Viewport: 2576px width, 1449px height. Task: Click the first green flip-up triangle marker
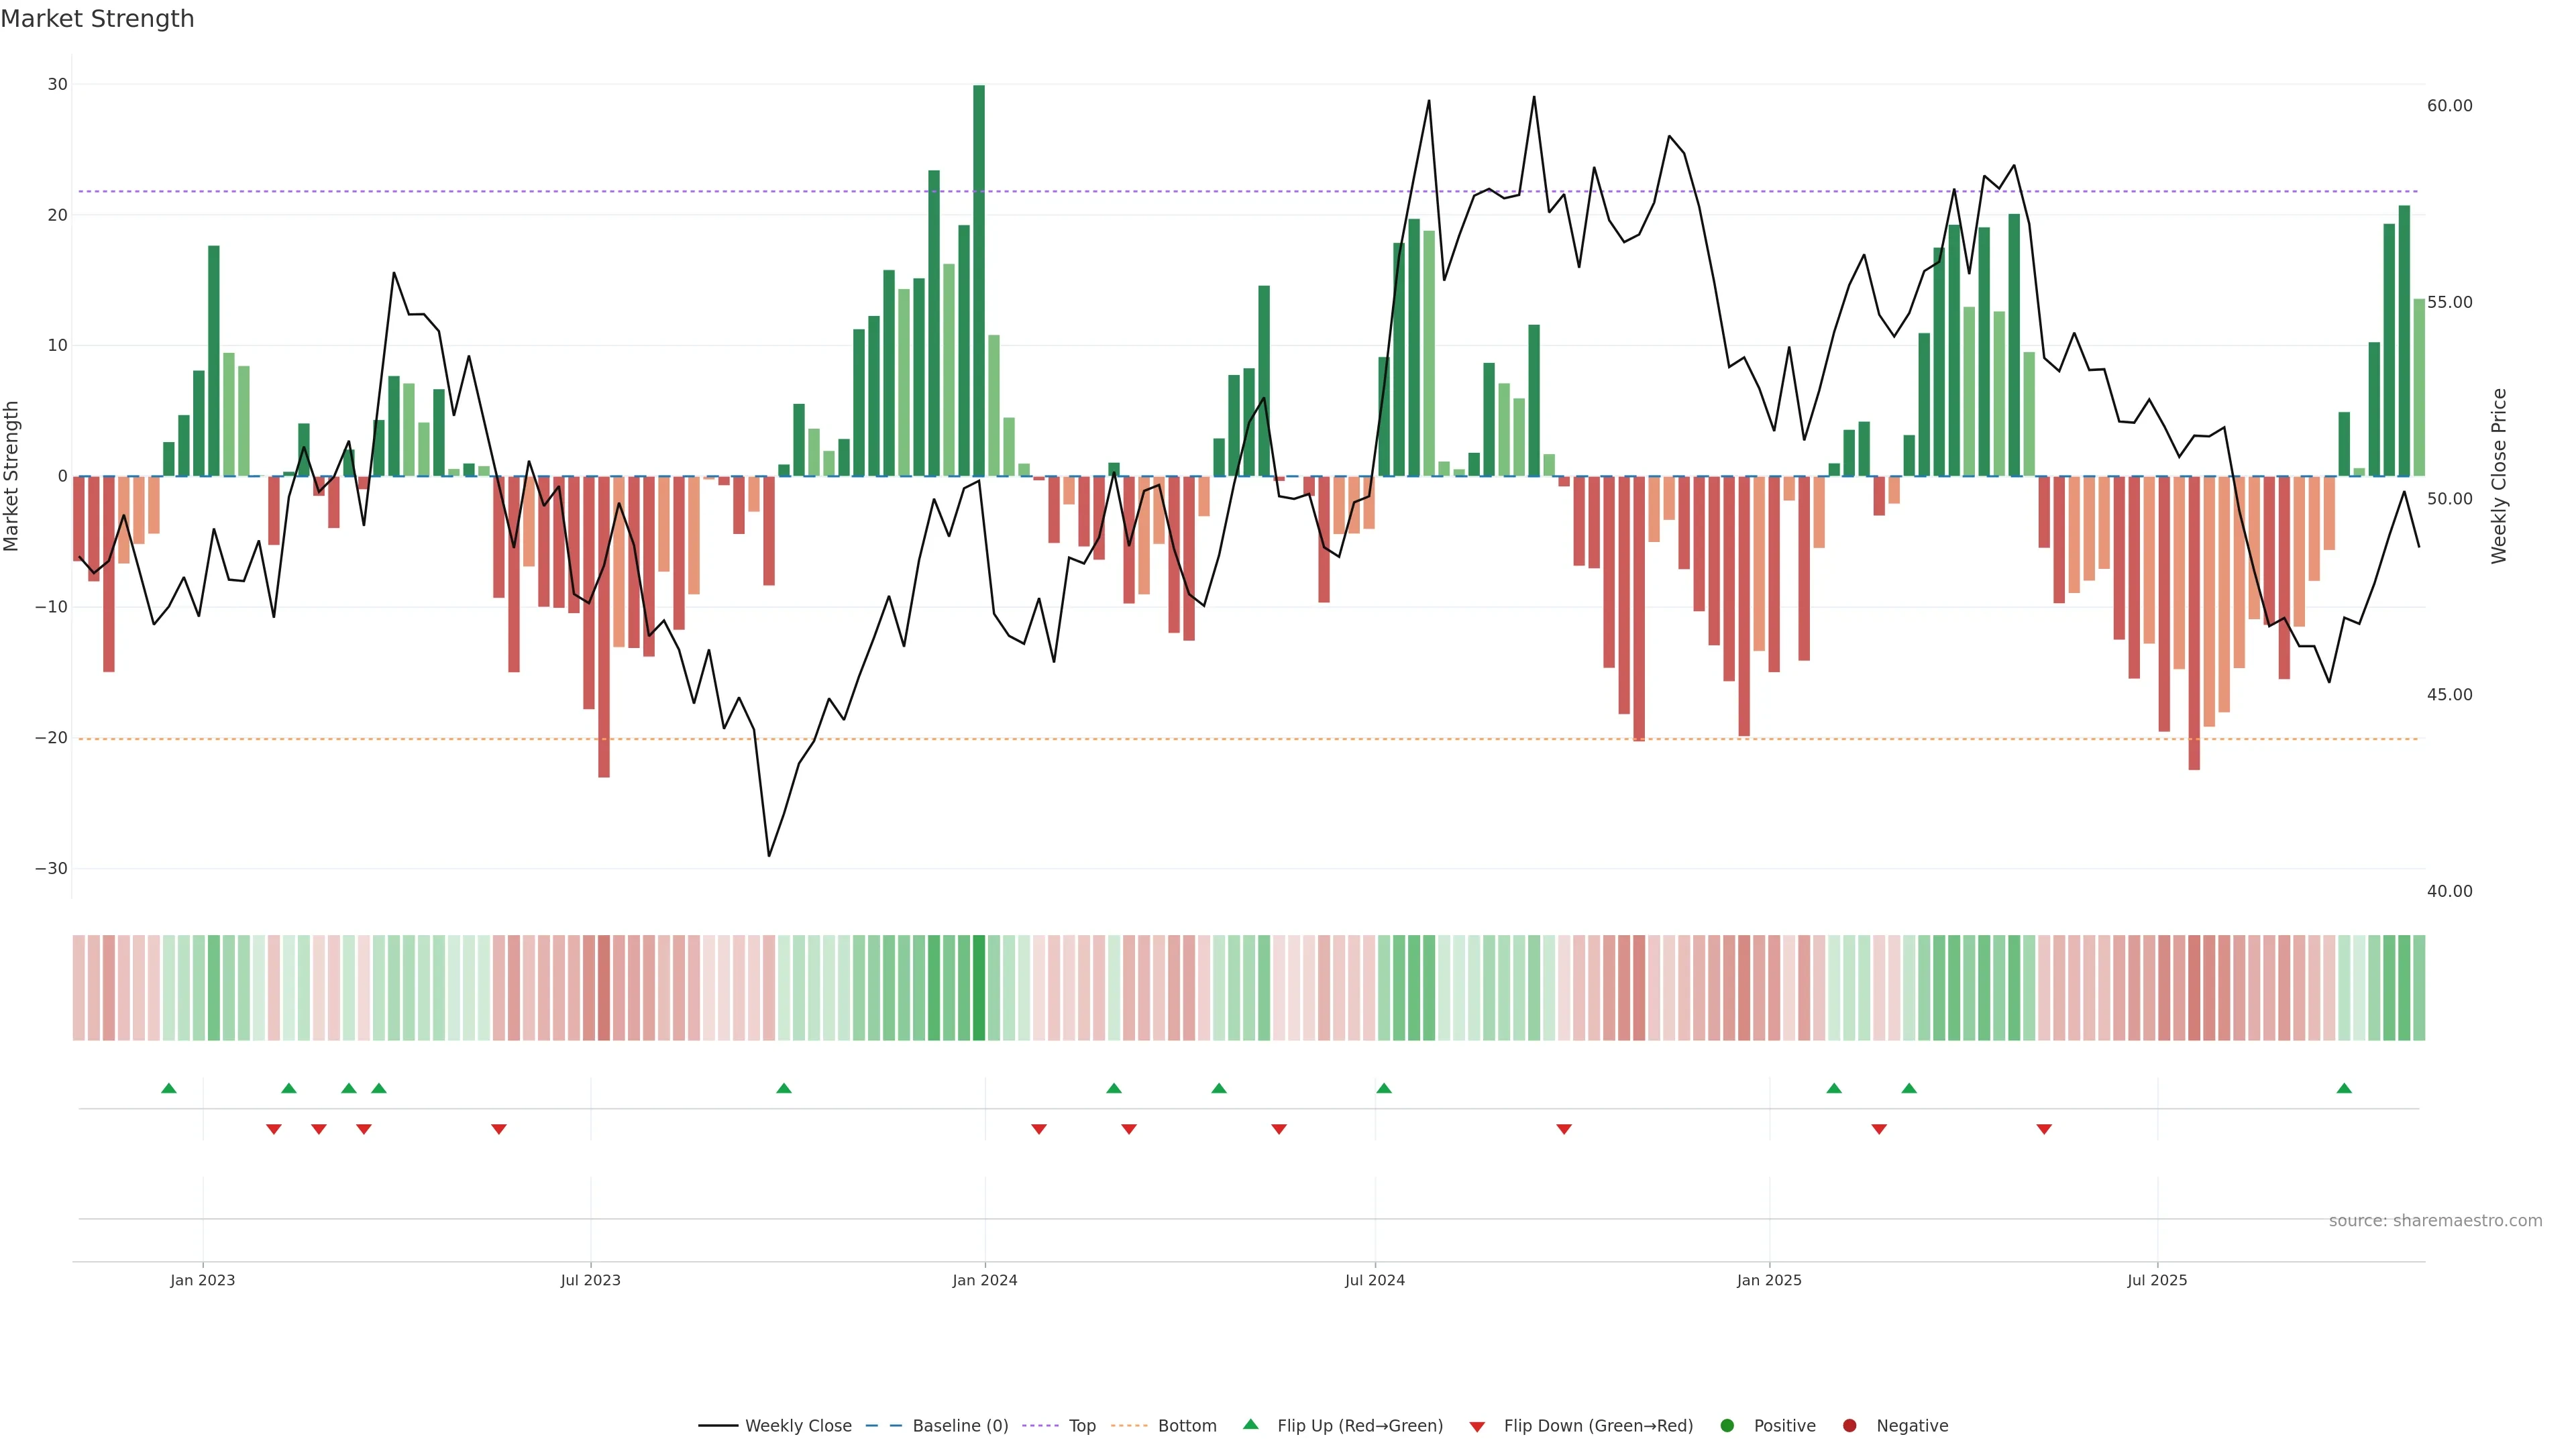coord(169,1088)
